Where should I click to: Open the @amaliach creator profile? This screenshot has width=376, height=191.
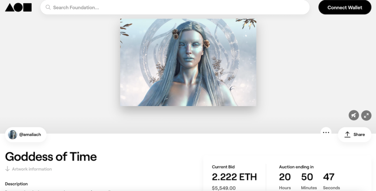[x=26, y=134]
